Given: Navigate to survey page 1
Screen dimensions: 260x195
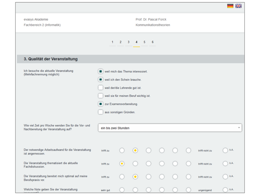Looking at the screenshot, I should tap(112, 42).
